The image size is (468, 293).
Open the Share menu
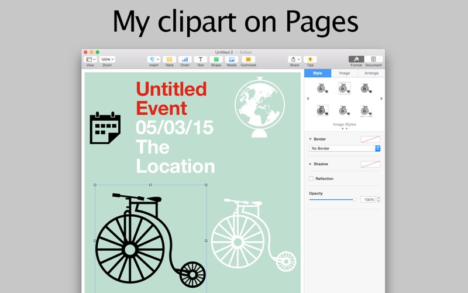(x=294, y=59)
